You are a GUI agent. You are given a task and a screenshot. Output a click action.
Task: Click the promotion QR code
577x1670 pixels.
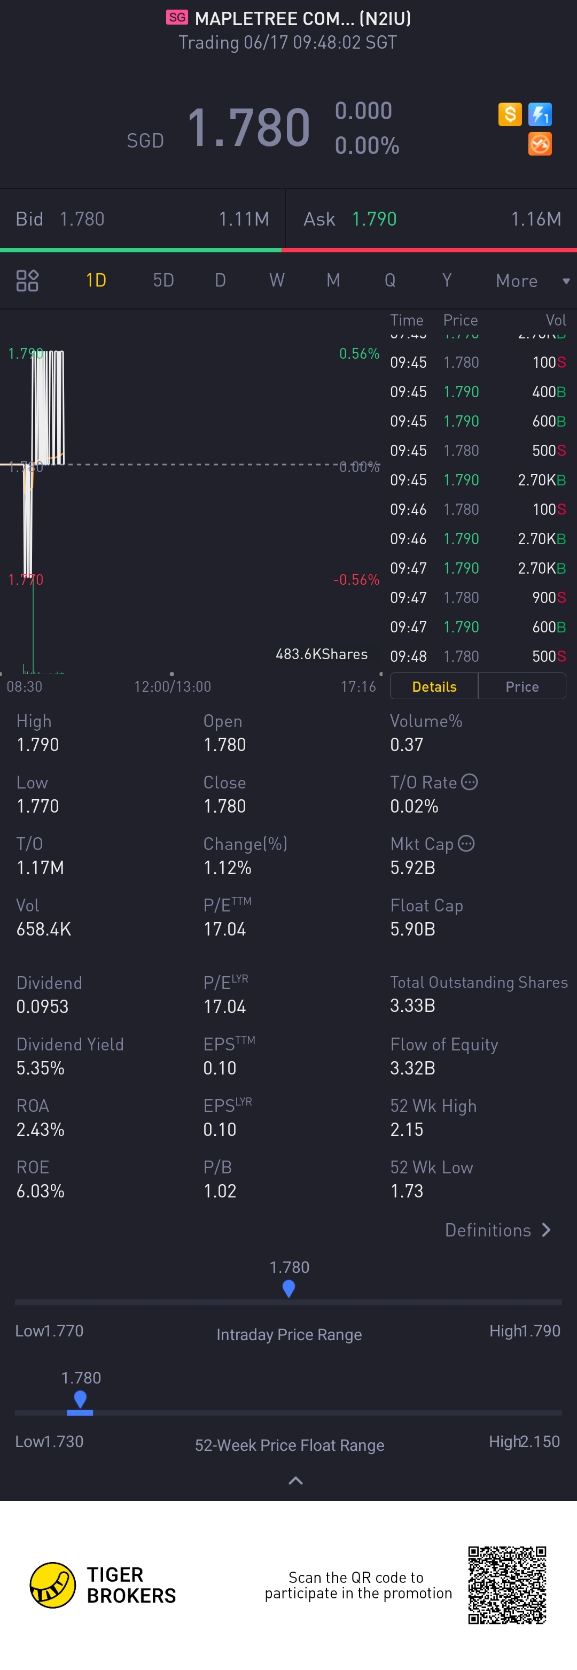coord(507,1585)
